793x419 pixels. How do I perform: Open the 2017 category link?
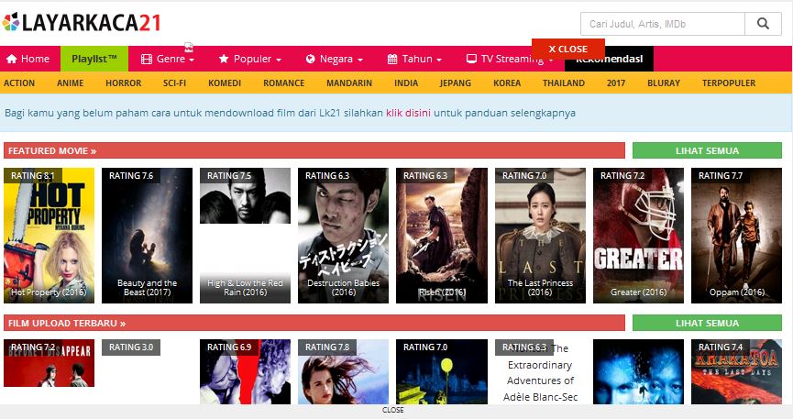click(616, 83)
